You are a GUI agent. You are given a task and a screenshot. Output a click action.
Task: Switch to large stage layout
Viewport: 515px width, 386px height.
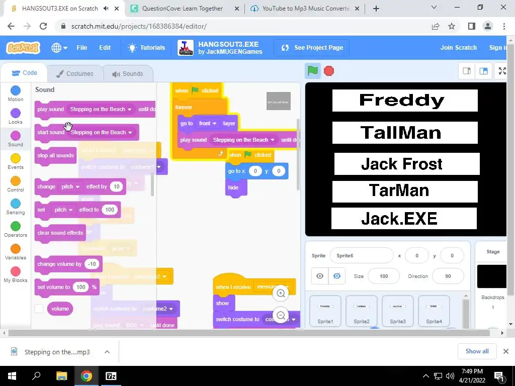[x=483, y=71]
